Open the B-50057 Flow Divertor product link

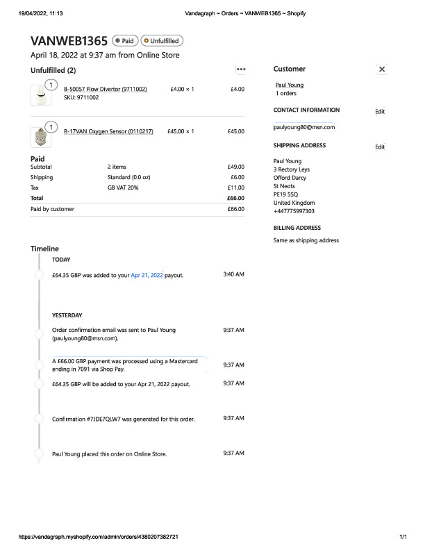[106, 90]
